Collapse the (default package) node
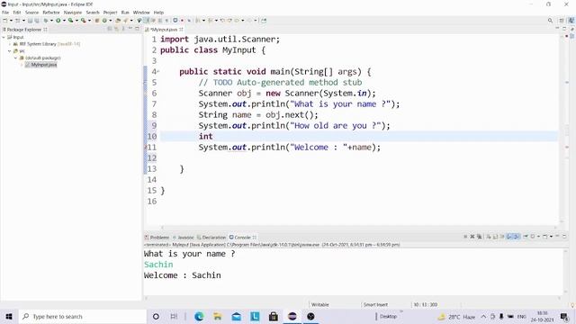The width and height of the screenshot is (576, 324). click(15, 58)
